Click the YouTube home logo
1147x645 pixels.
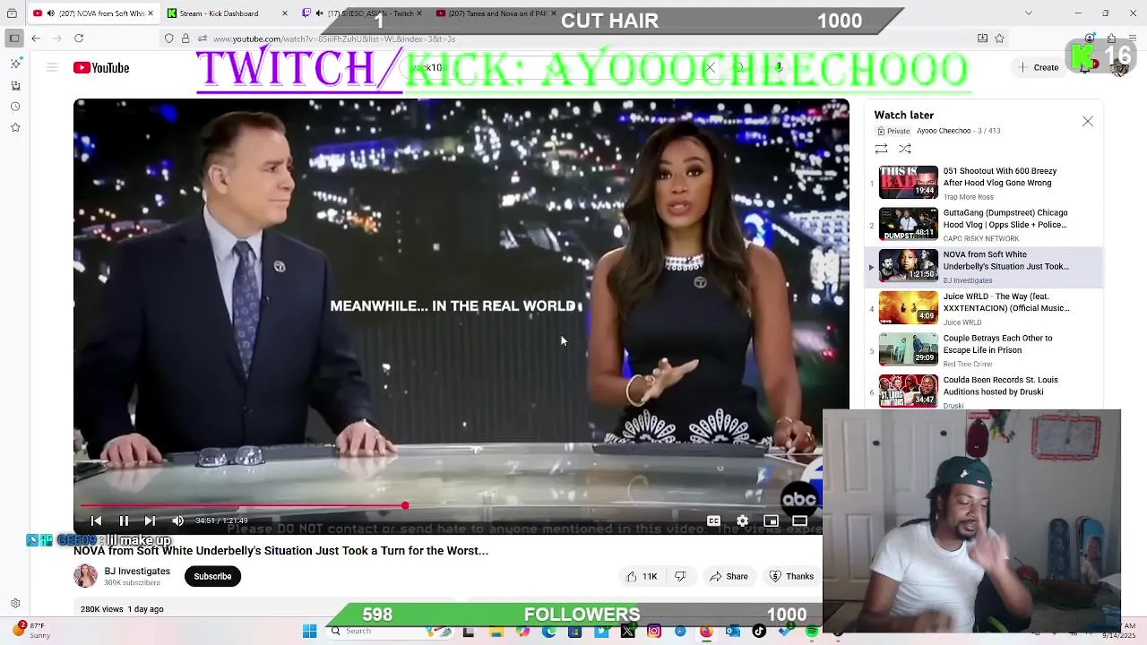click(101, 68)
